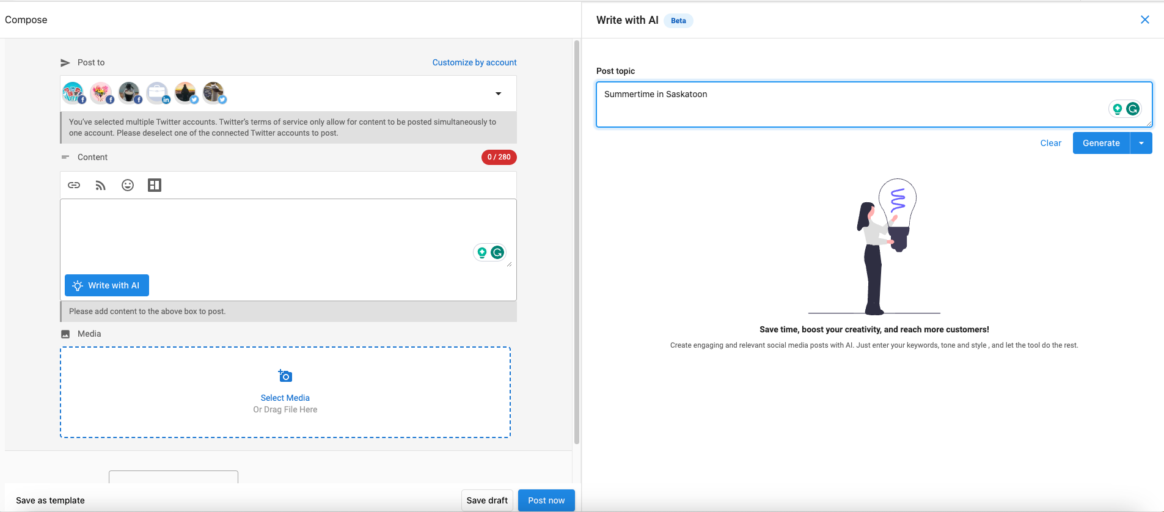The width and height of the screenshot is (1164, 512).
Task: Click the green lightbulb icon in Post topic field
Action: coord(1118,109)
